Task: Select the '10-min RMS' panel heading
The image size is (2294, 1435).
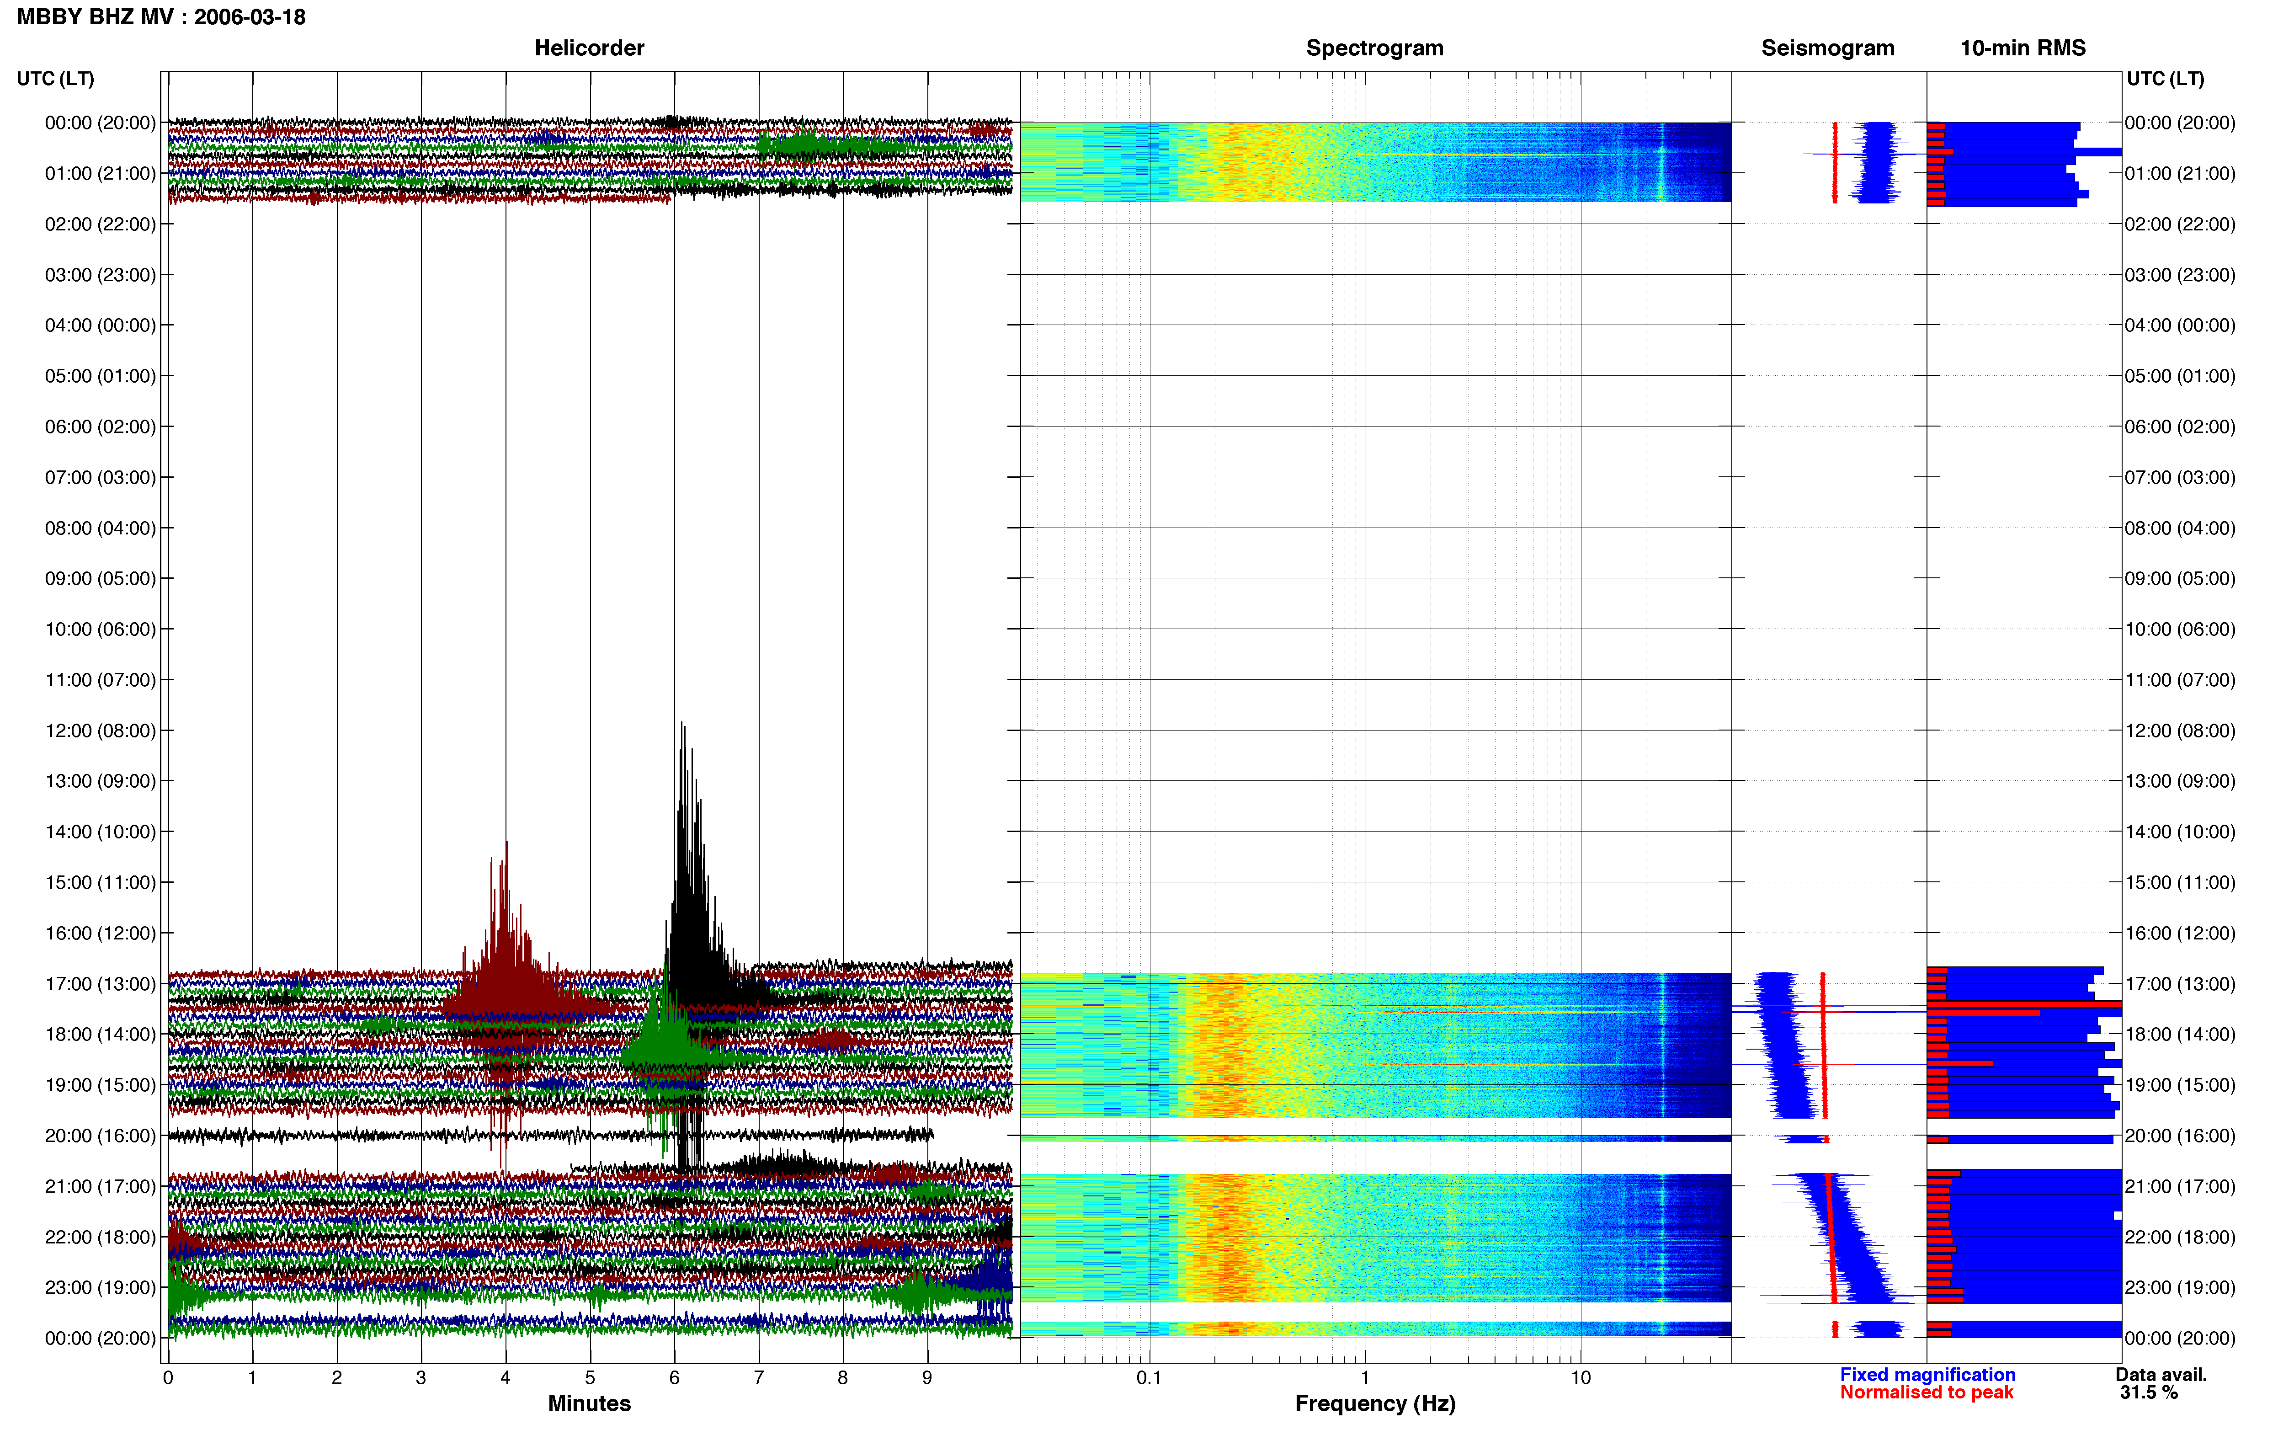Action: [x=2023, y=48]
